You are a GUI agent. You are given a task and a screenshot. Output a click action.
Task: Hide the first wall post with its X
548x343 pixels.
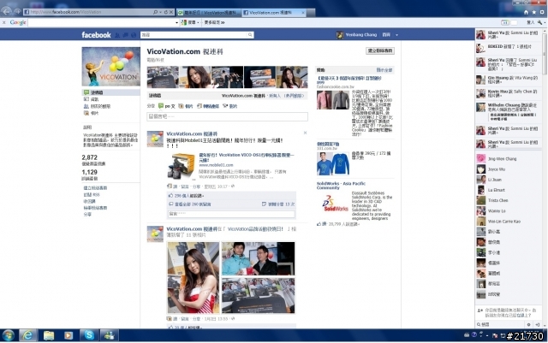(305, 133)
